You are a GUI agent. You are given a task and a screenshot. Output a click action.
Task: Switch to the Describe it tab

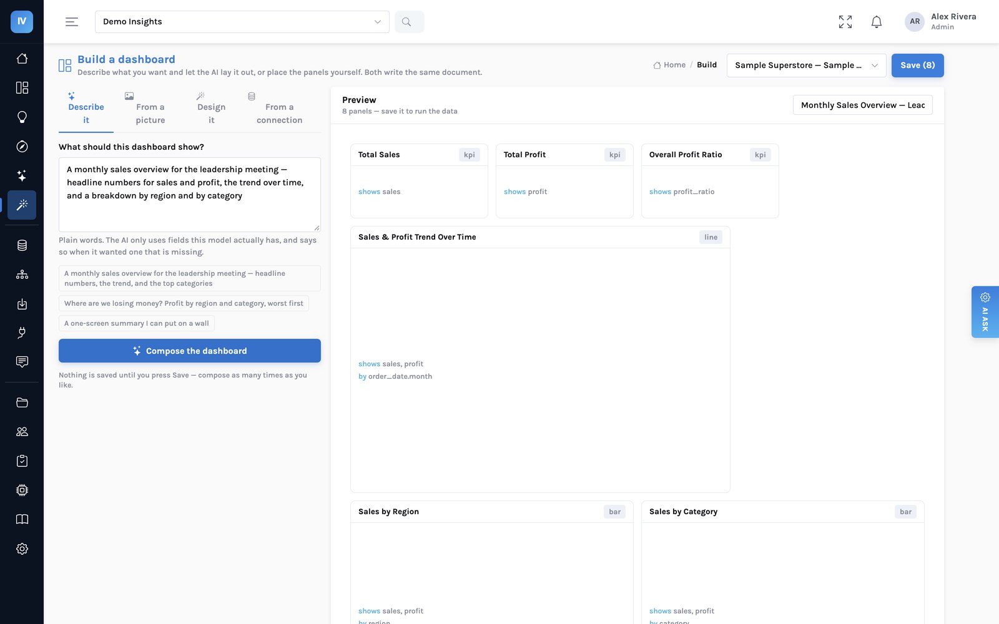coord(86,109)
